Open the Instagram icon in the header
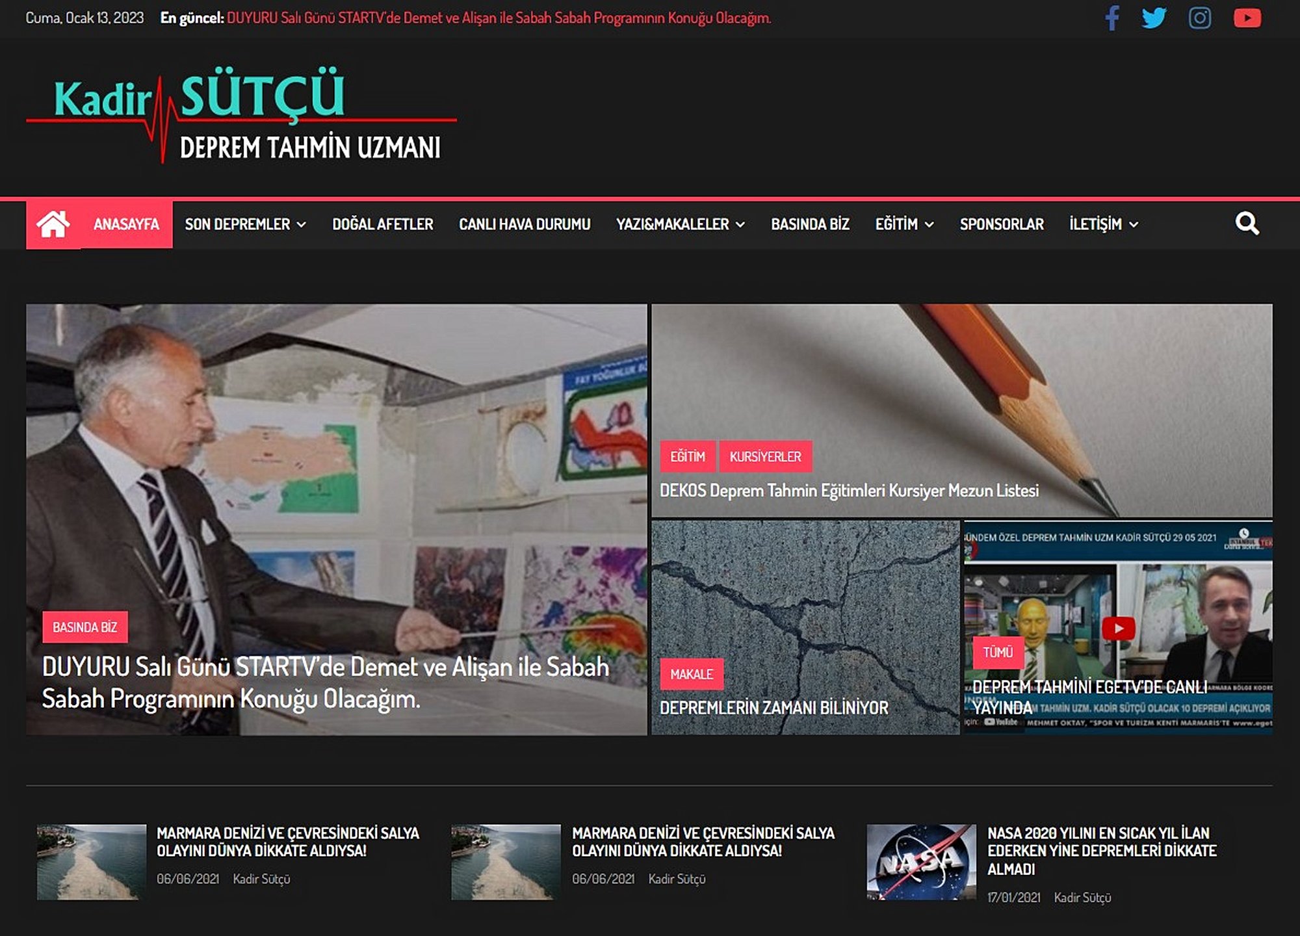The width and height of the screenshot is (1300, 936). pos(1199,18)
